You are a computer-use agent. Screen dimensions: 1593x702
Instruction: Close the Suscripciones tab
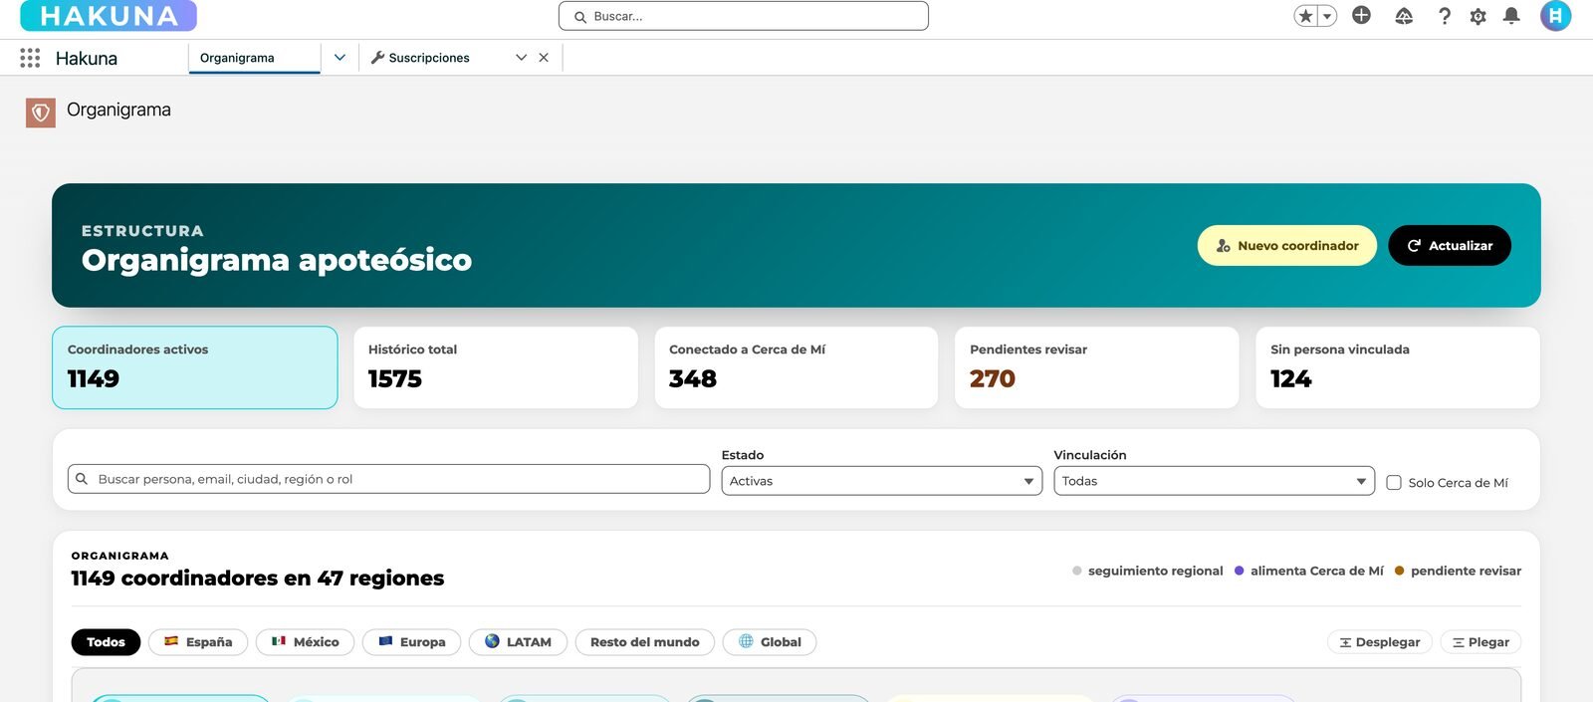tap(544, 58)
